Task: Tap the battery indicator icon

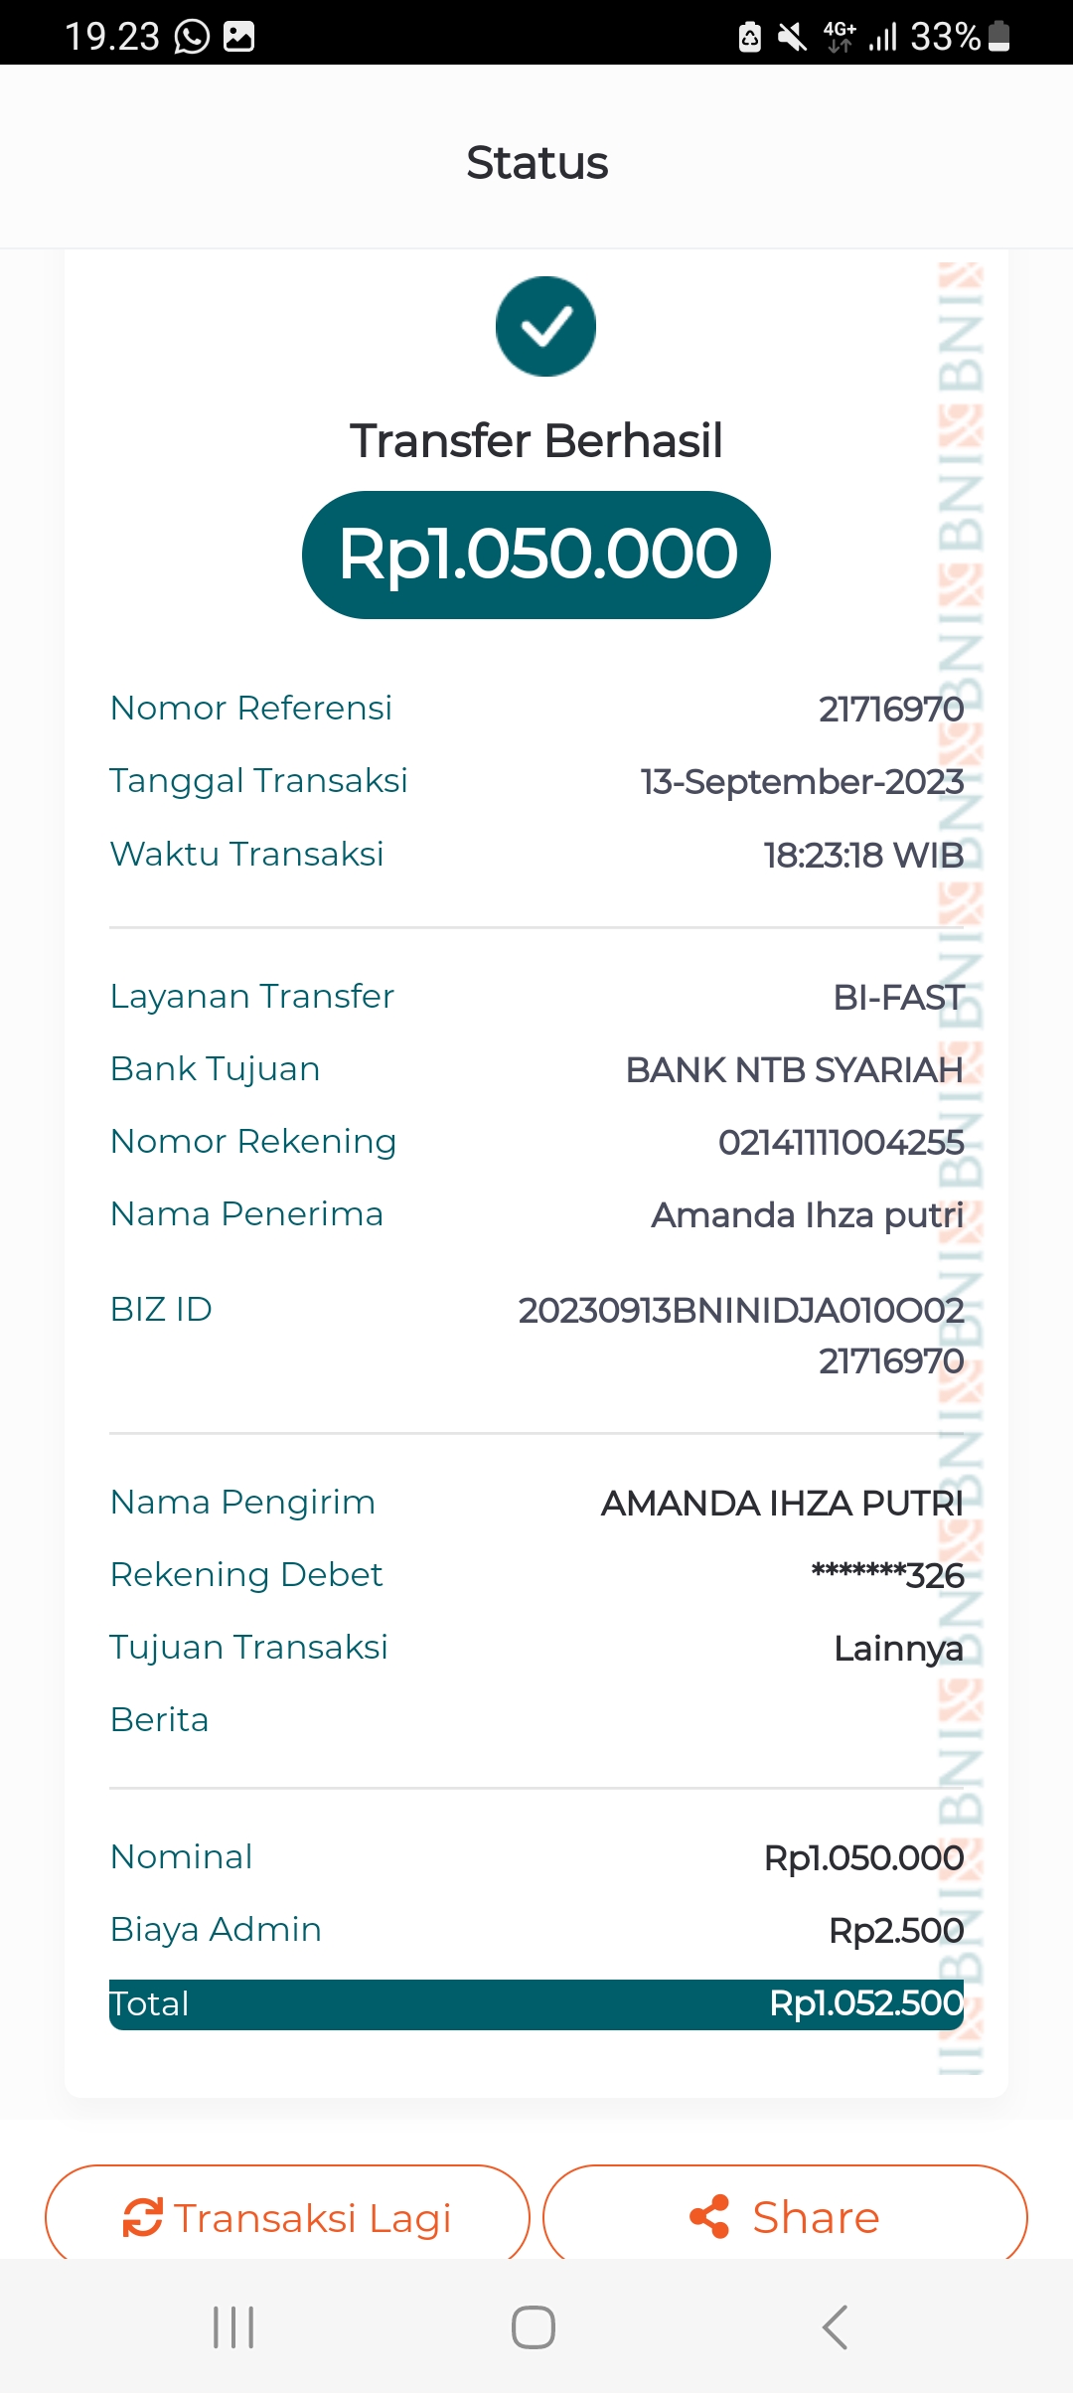Action: [x=999, y=37]
